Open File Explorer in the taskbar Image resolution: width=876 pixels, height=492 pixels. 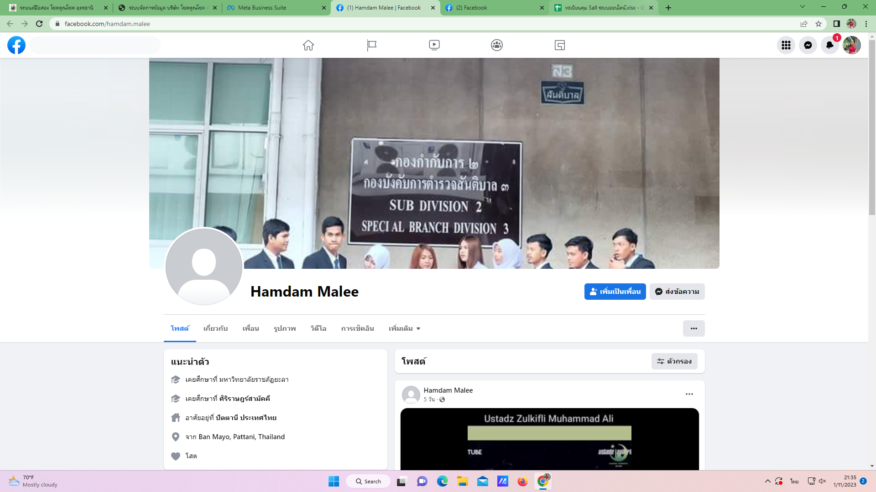(x=463, y=482)
